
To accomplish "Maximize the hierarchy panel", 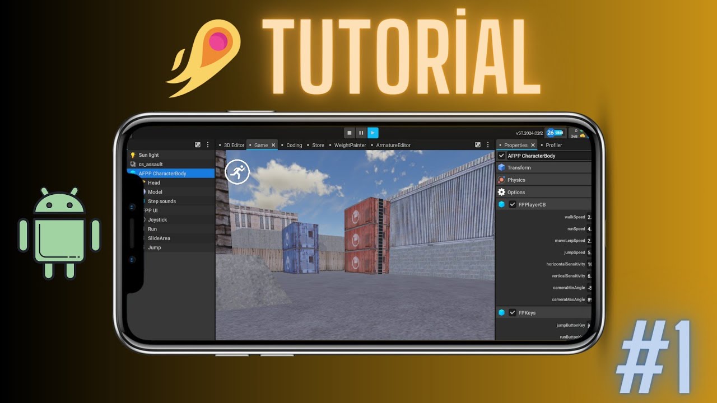I will tap(198, 144).
